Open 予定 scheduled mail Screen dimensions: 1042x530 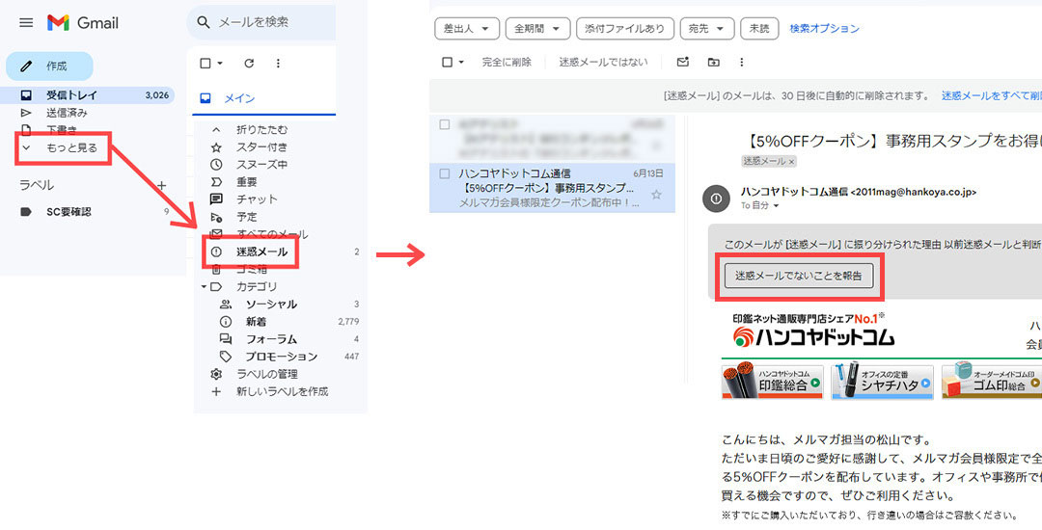(247, 217)
